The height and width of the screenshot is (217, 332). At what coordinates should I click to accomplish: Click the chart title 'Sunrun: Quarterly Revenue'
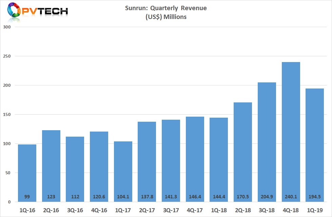click(x=166, y=8)
